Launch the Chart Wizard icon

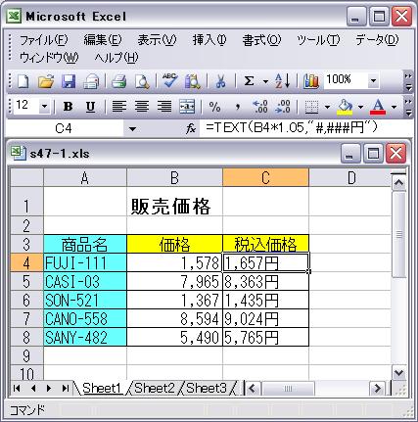coord(311,81)
